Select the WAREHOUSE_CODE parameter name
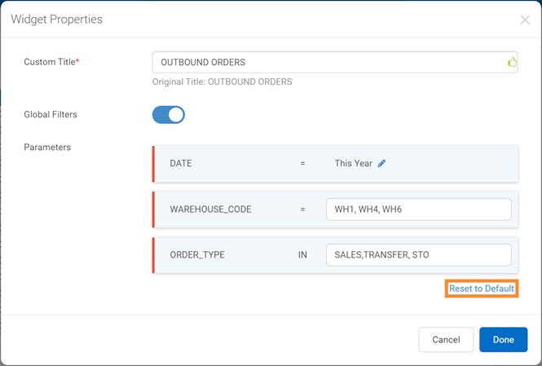 [210, 209]
